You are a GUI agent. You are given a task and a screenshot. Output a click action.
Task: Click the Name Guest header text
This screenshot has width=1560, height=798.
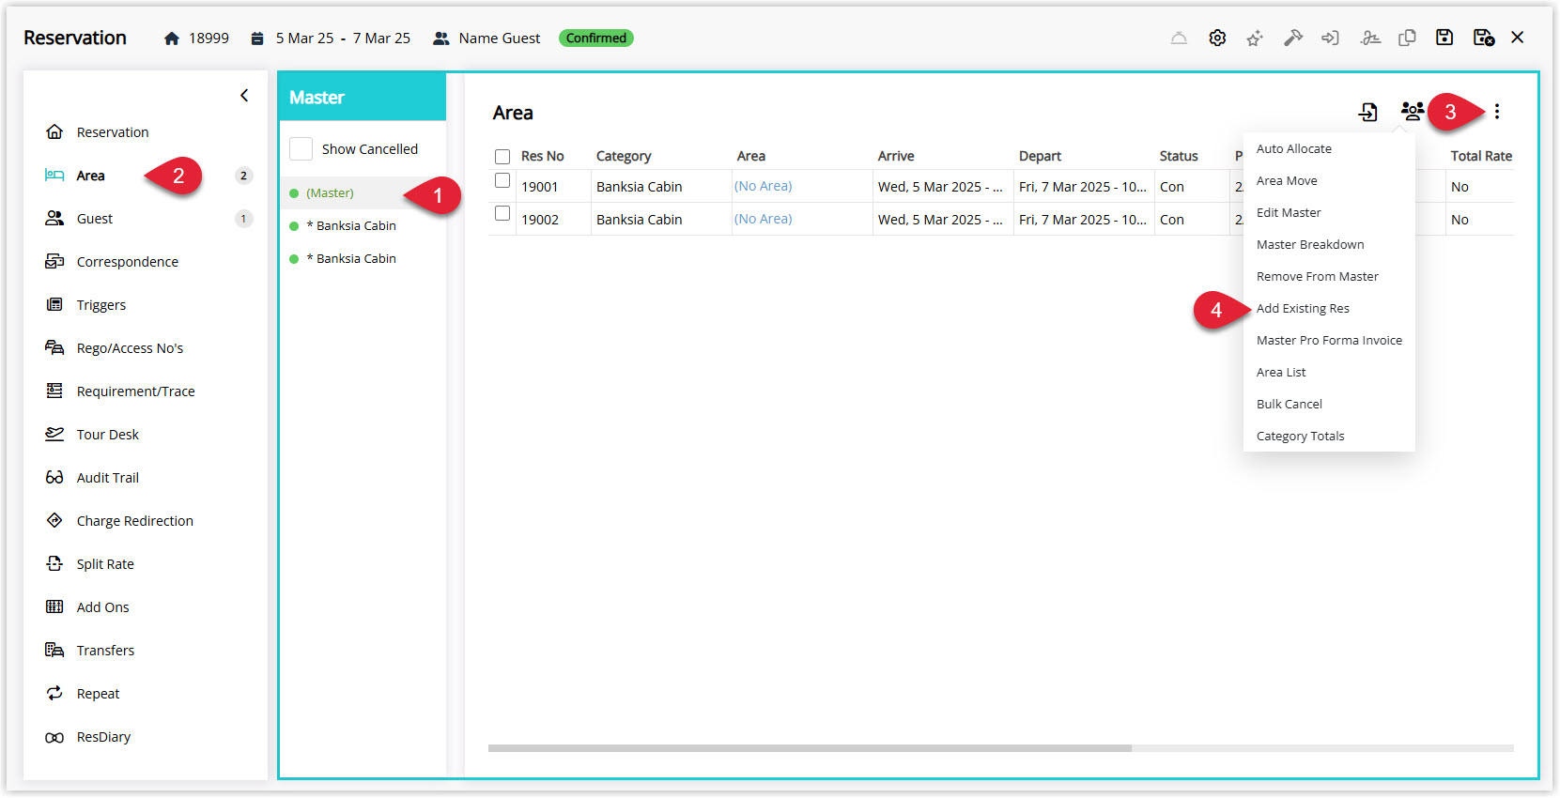coord(500,38)
